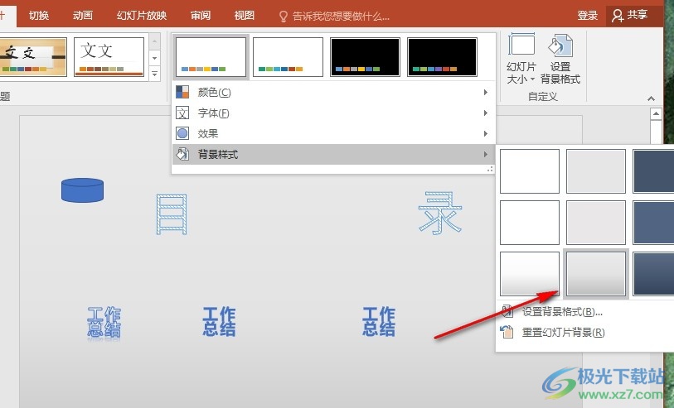Expand the theme gallery with the More arrow
The height and width of the screenshot is (408, 674).
click(x=155, y=74)
